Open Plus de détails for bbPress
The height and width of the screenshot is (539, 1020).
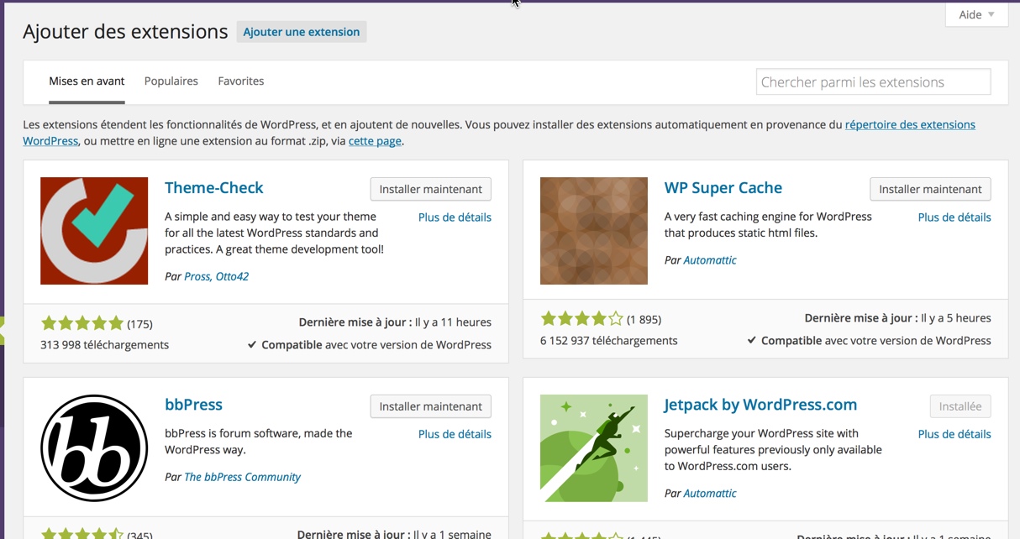point(455,434)
